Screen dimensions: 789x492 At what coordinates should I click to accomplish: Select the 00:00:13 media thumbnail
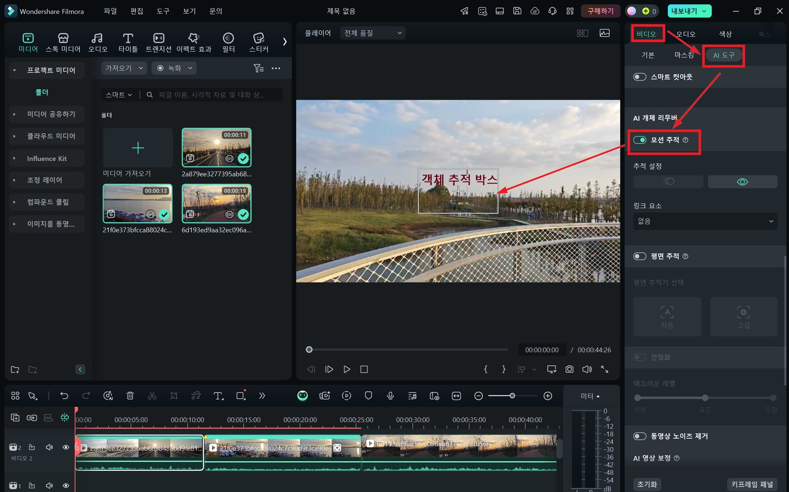coord(138,203)
